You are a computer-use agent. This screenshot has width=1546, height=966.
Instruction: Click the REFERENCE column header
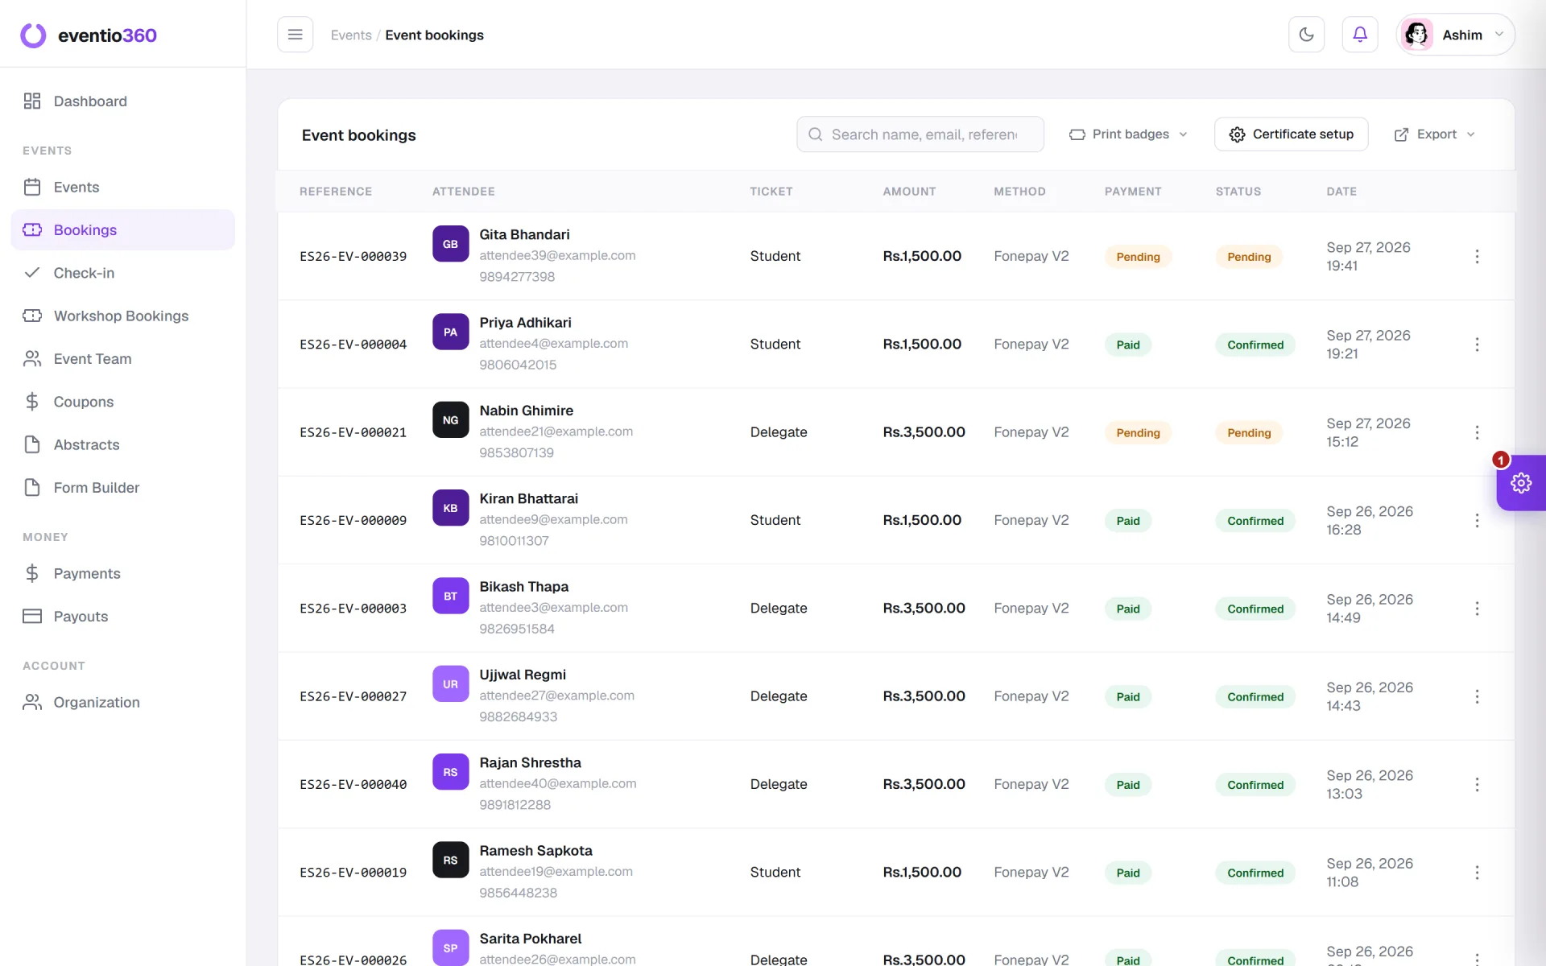336,192
